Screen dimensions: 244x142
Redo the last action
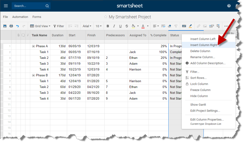24,26
